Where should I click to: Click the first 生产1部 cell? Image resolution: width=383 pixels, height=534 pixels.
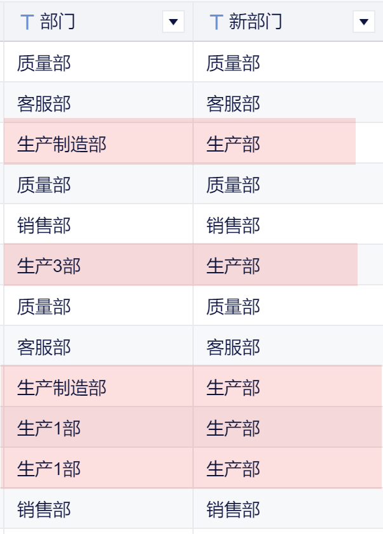pyautogui.click(x=49, y=428)
